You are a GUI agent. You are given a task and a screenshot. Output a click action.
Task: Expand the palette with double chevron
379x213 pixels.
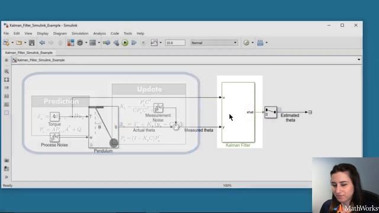click(x=7, y=177)
